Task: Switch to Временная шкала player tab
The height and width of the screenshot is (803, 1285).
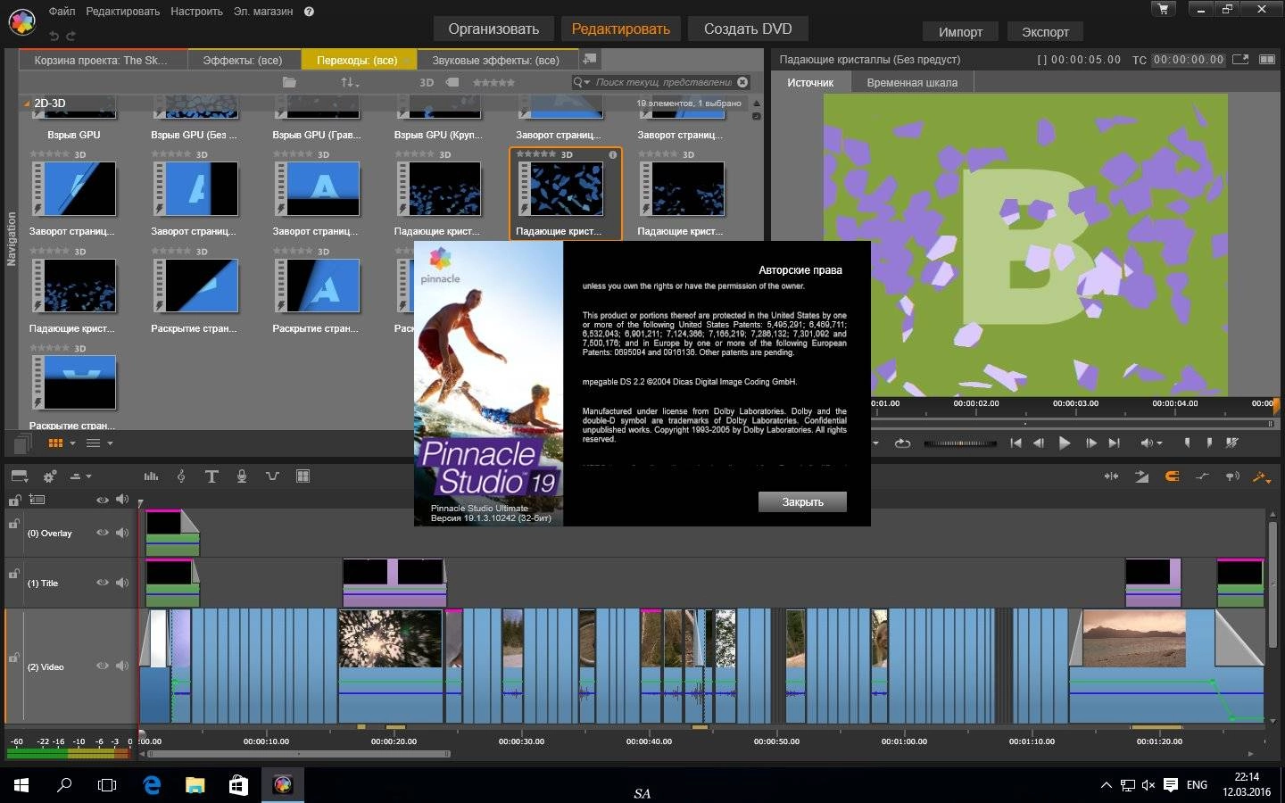Action: pyautogui.click(x=911, y=82)
